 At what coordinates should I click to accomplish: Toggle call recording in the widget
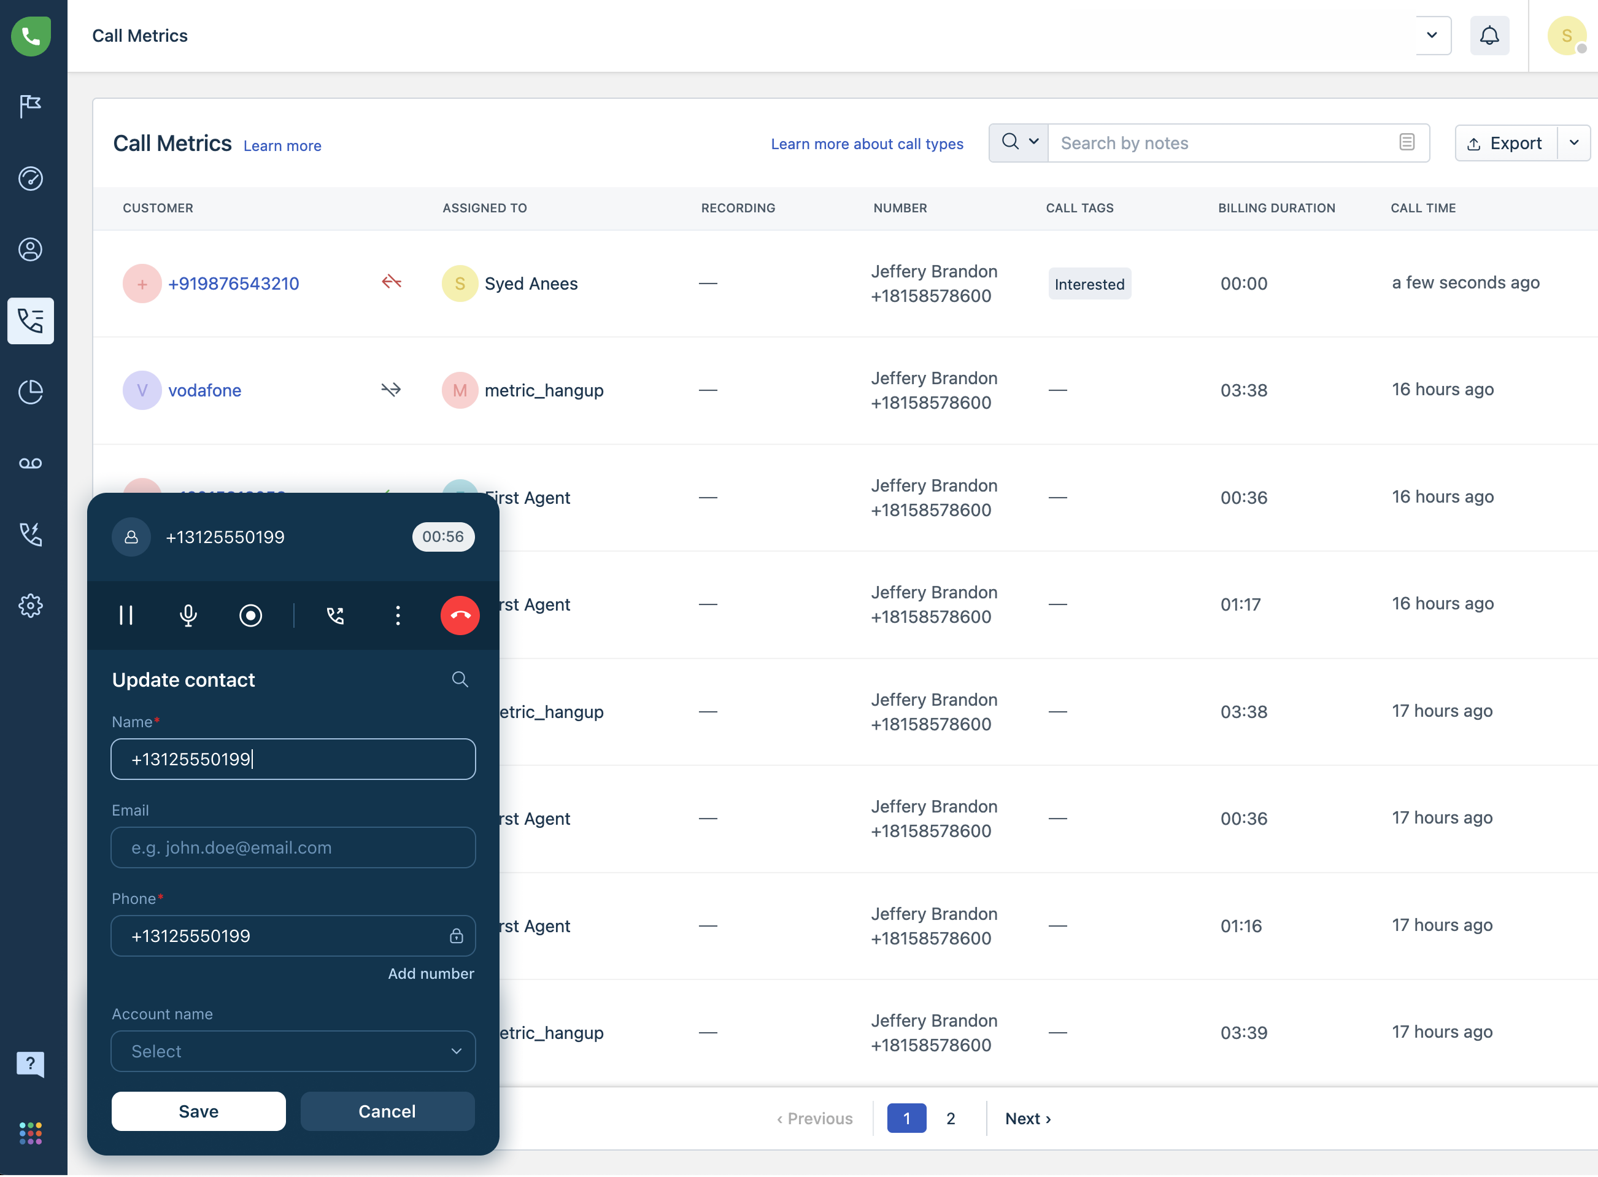coord(251,615)
